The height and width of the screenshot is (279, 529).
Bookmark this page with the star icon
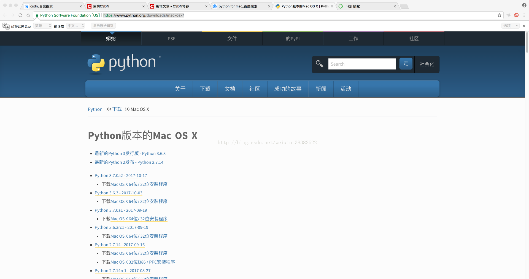click(x=500, y=15)
